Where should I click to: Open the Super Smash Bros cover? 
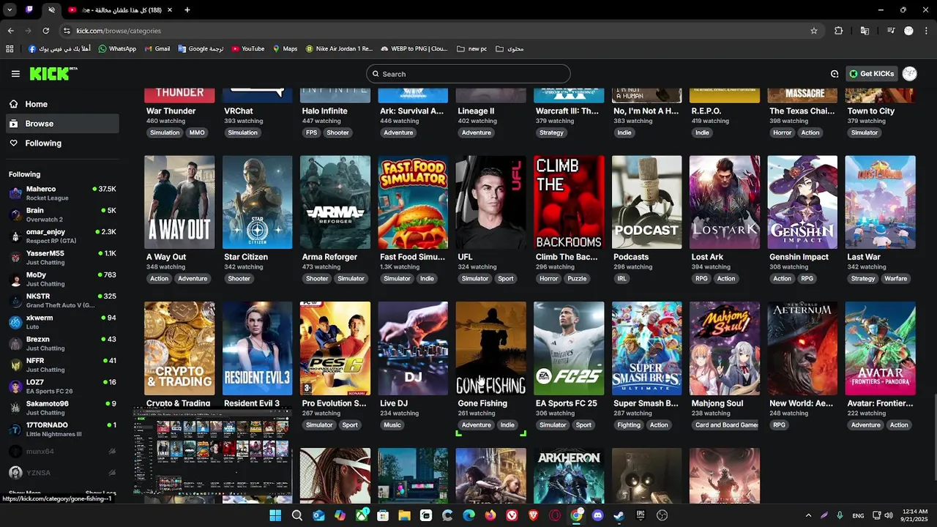click(646, 348)
